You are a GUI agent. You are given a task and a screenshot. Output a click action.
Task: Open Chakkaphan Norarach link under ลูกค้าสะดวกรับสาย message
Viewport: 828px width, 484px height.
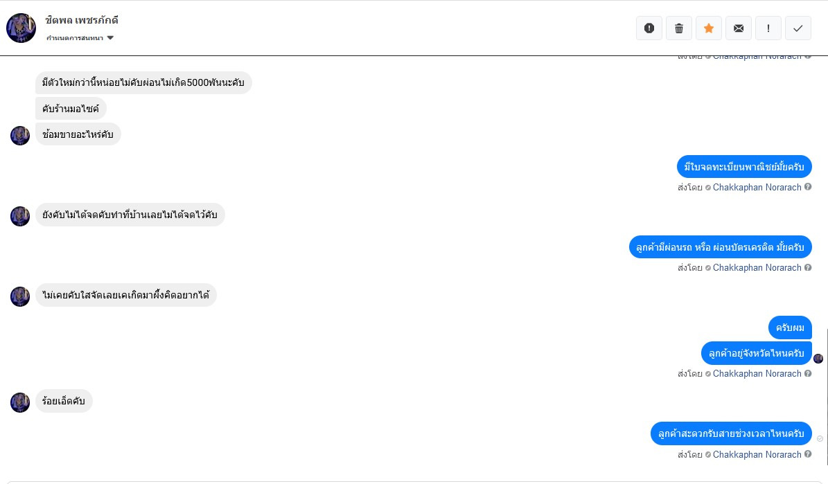[757, 454]
